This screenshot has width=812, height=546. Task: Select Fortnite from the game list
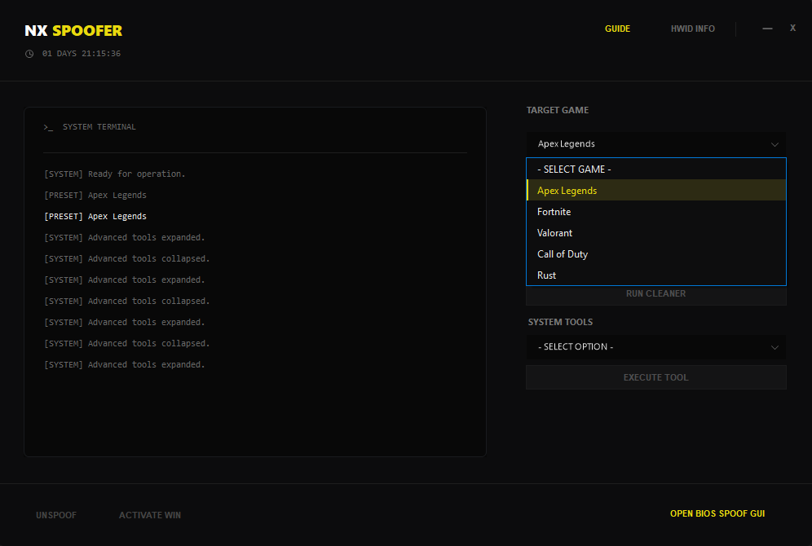click(x=656, y=212)
